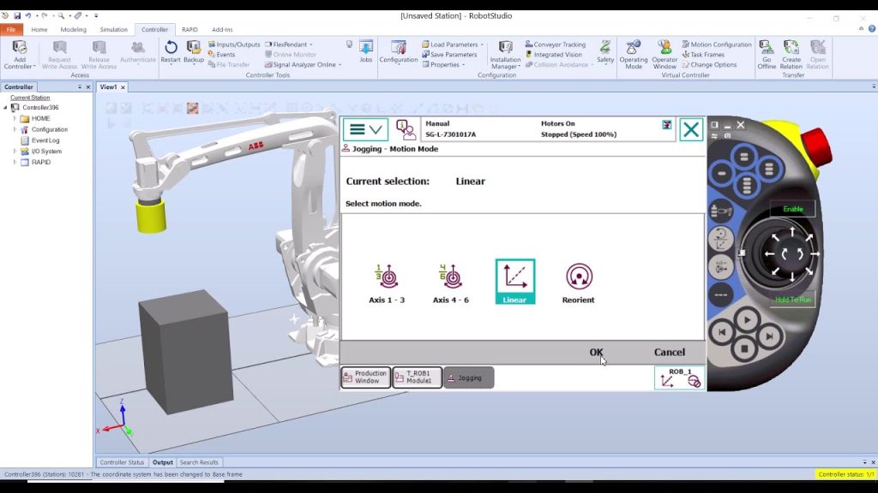Open Installation Manager
Screen dimensions: 878x493
(x=505, y=55)
